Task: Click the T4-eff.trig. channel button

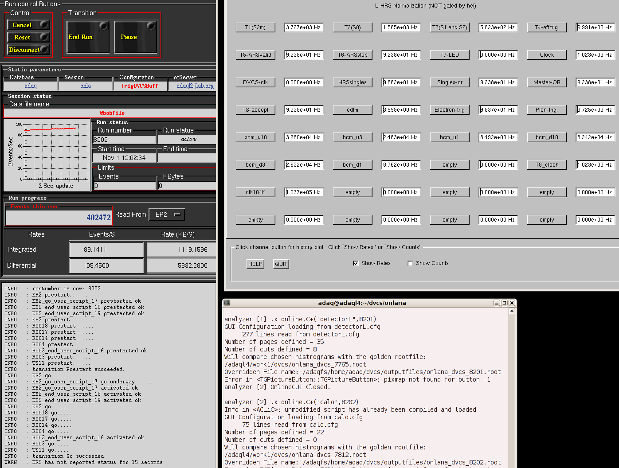Action: pyautogui.click(x=547, y=27)
